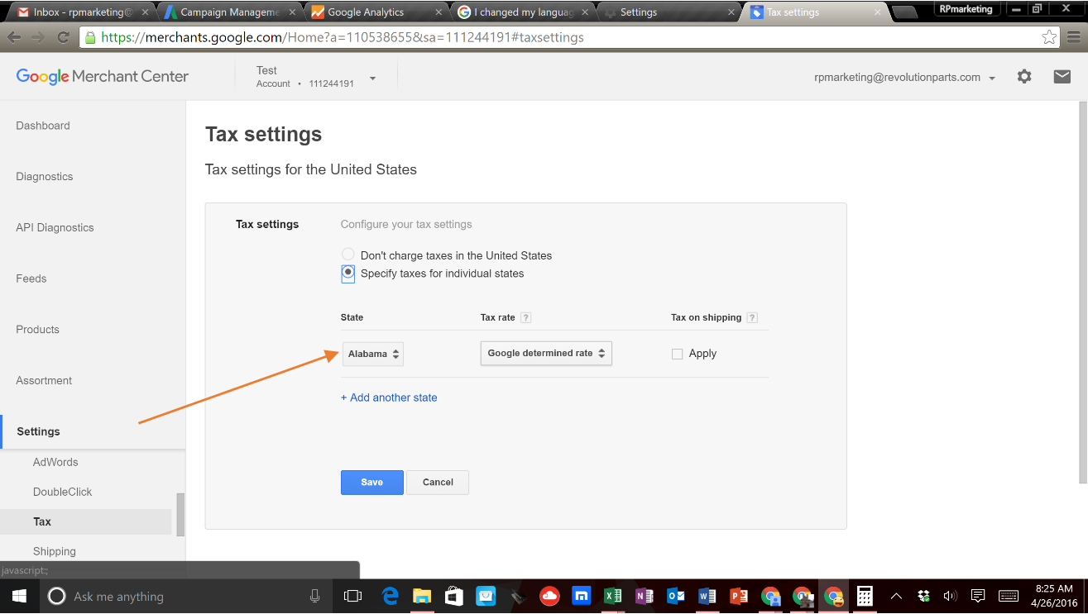Open the Maxthon browser taskbar icon

click(582, 596)
